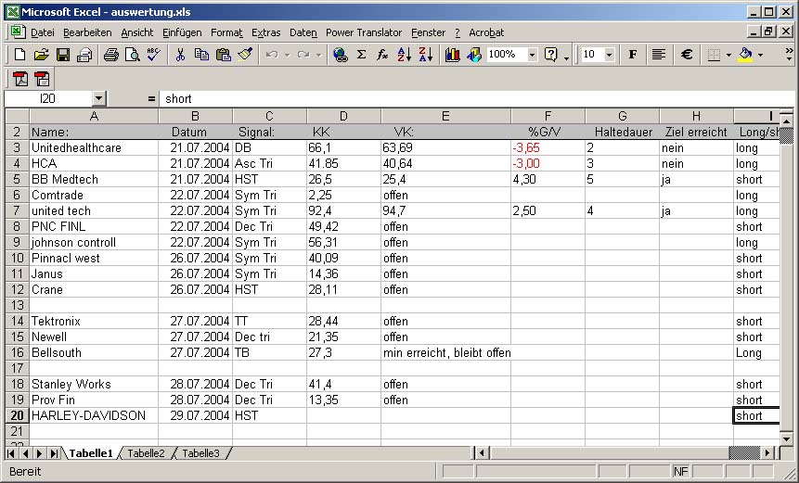This screenshot has width=799, height=483.
Task: Click the formula bar equals sign
Action: [151, 99]
